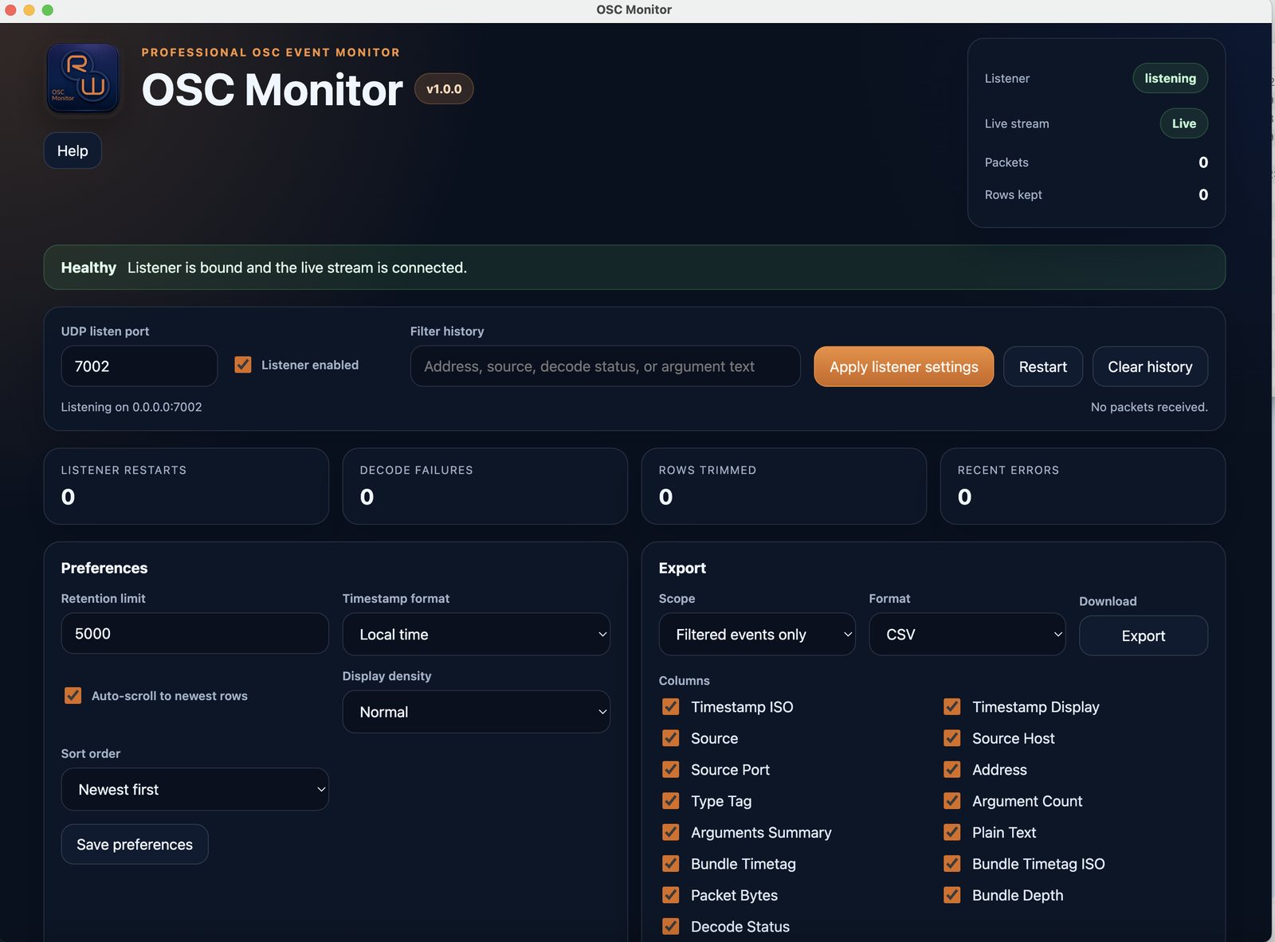Click Apply listener settings
Viewport: 1275px width, 942px height.
(904, 366)
